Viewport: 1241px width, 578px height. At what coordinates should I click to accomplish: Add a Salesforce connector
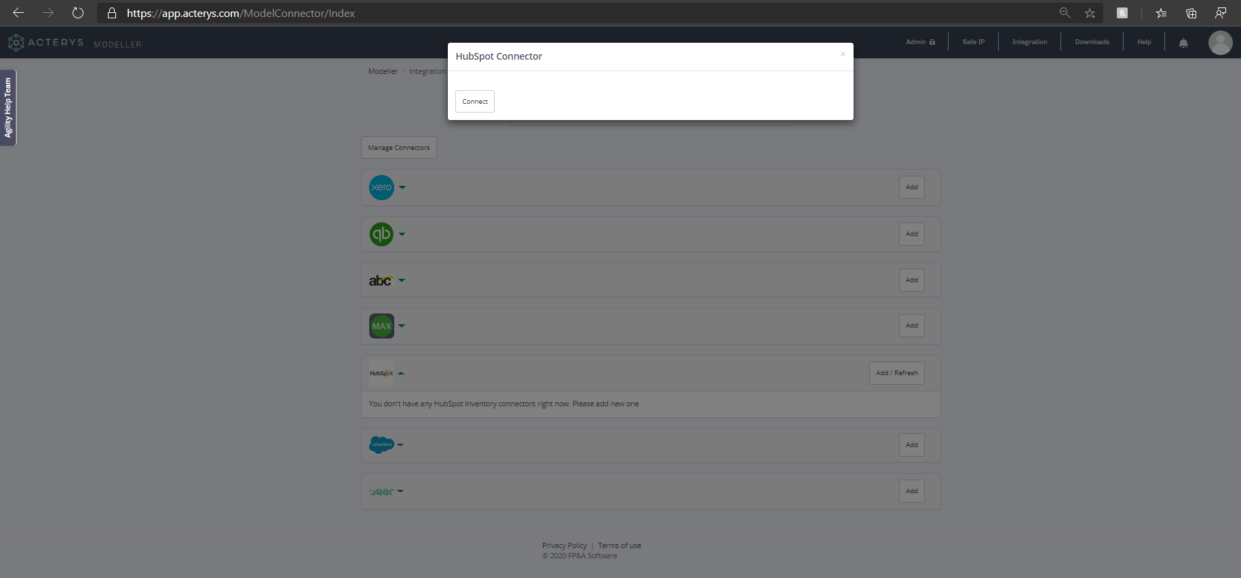tap(912, 445)
